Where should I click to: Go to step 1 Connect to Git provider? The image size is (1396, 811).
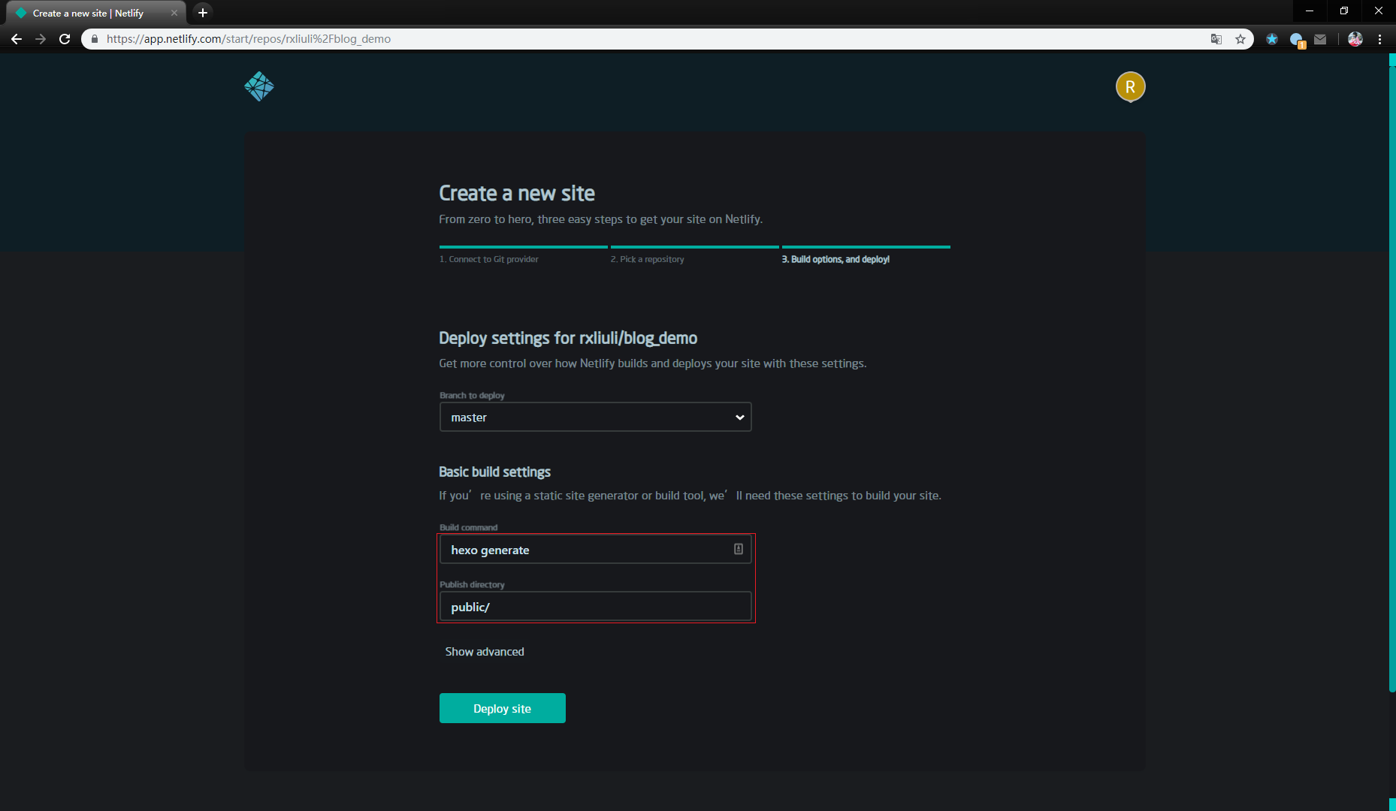click(489, 259)
